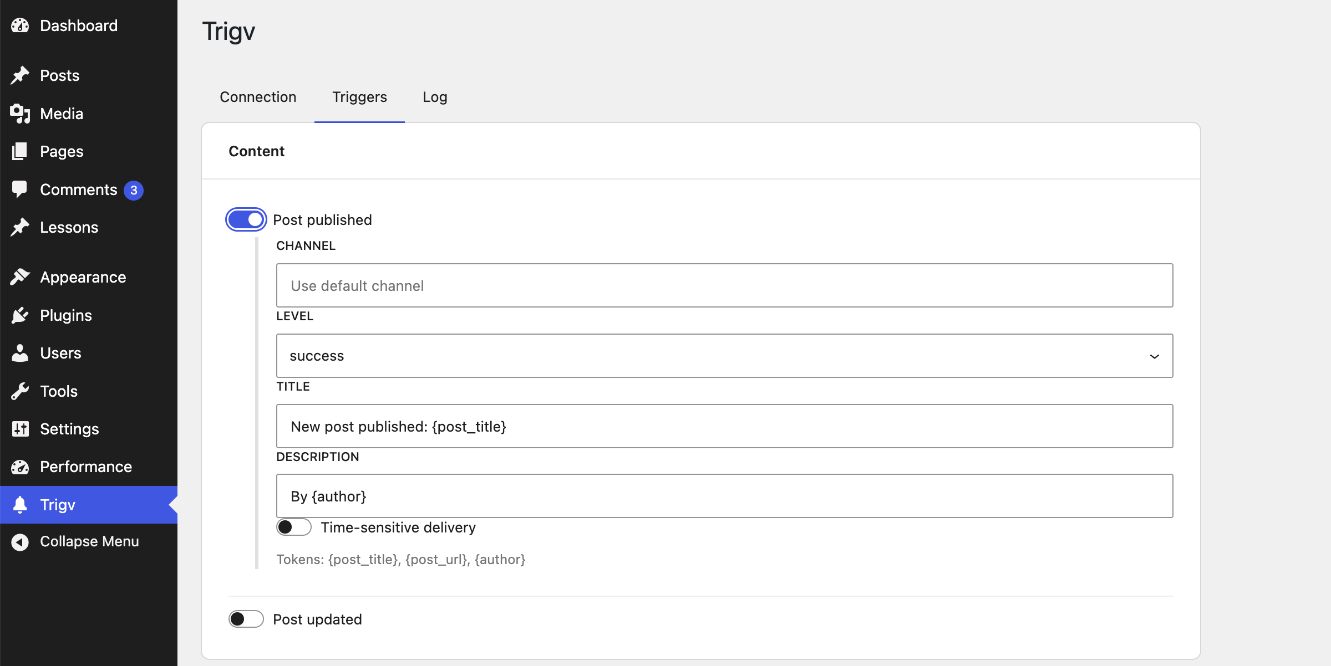1331x666 pixels.
Task: Open the Media library icon
Action: click(x=20, y=114)
